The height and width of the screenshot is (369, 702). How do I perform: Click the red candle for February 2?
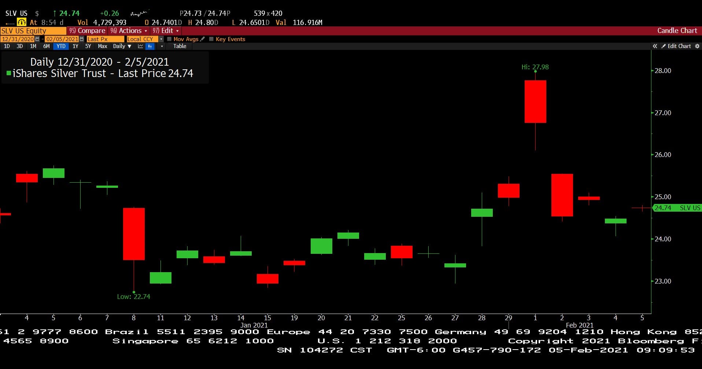point(562,195)
